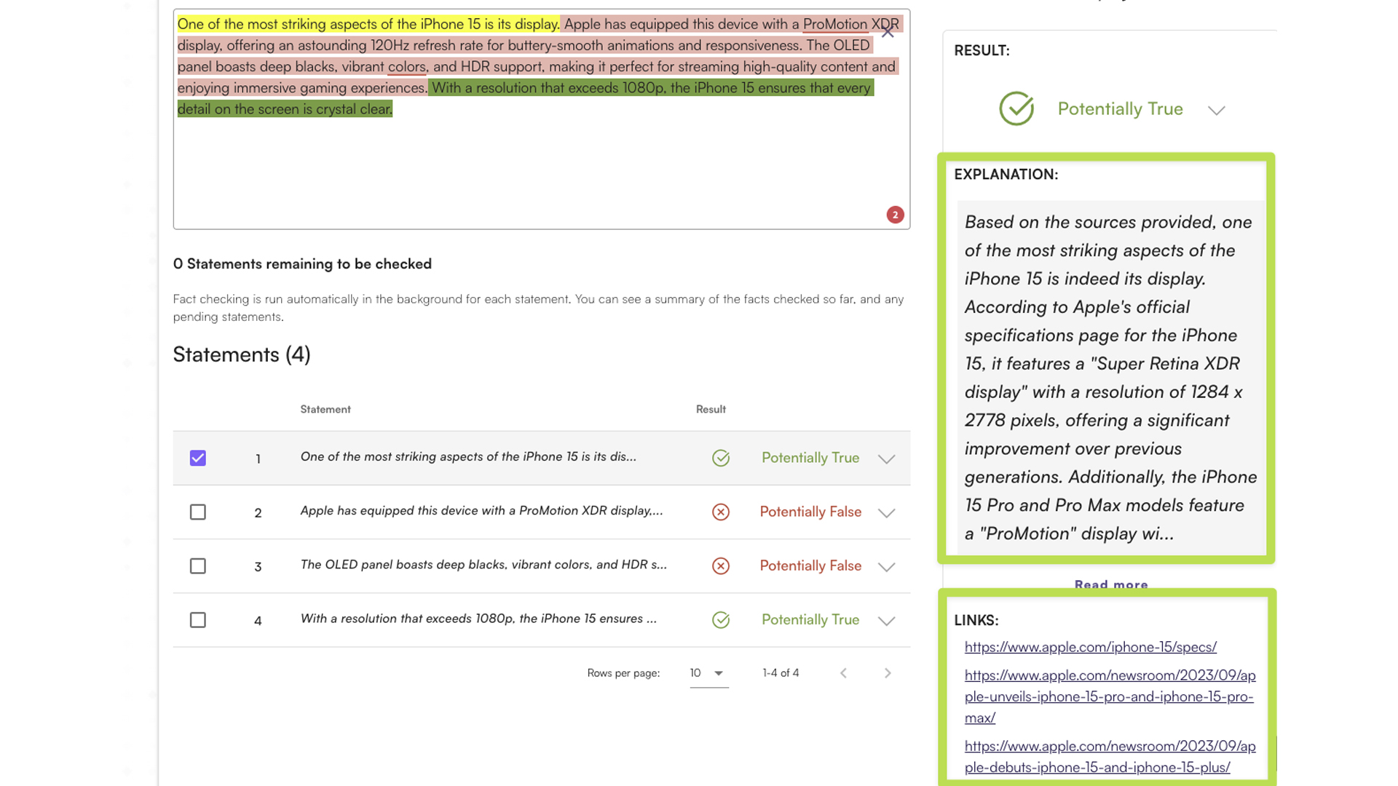Select the ProMotion XDR display statement row

click(481, 511)
